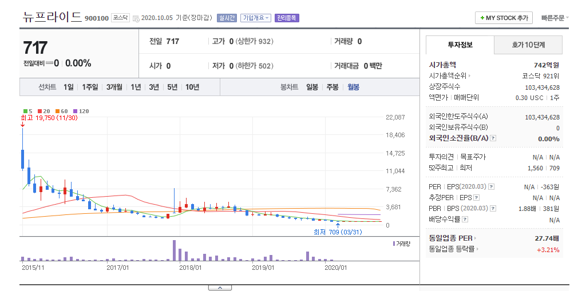Click the 2019/01 axis label

click(x=263, y=268)
